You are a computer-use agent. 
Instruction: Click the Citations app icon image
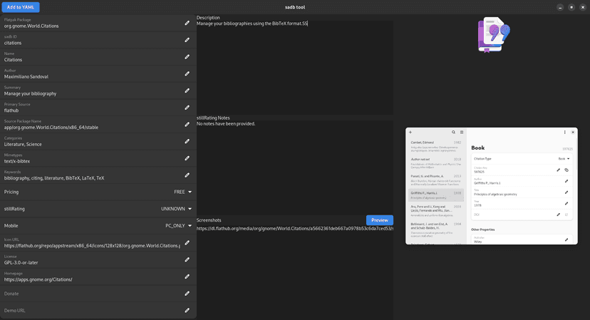tap(493, 36)
